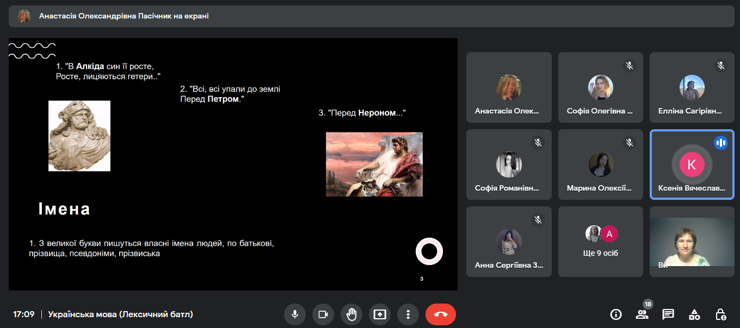740x328 pixels.
Task: Click your own self-view video tile
Action: click(692, 242)
